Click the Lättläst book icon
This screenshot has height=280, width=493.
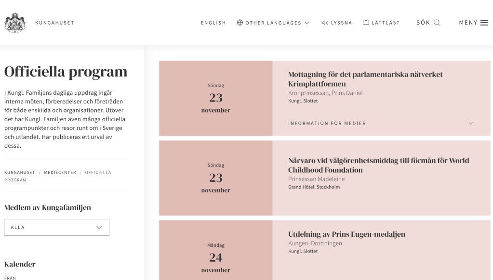366,23
